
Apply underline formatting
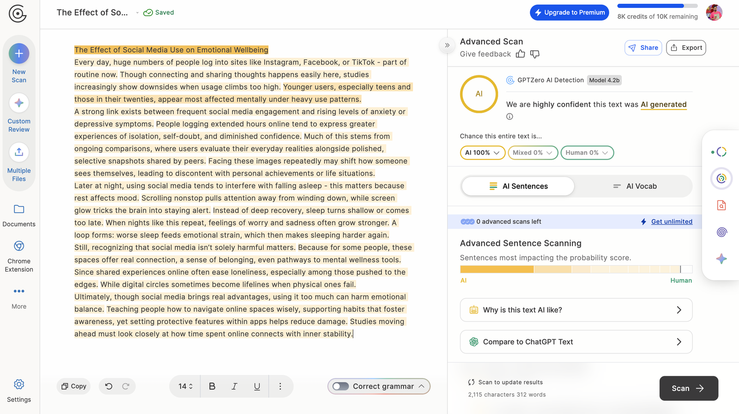point(257,386)
